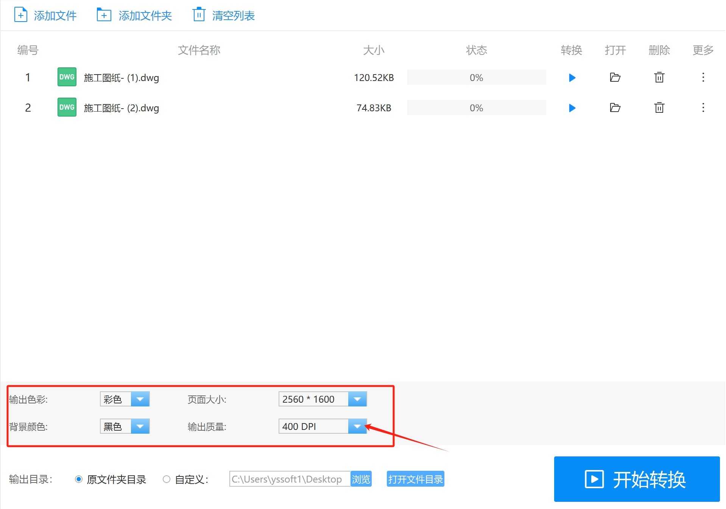726x509 pixels.
Task: Select 原文件夹目录 output option
Action: tap(79, 479)
